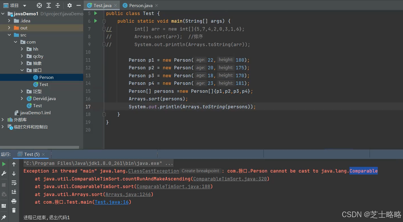Hide the project tool window
Screen dimensions: 403x222
[79, 5]
